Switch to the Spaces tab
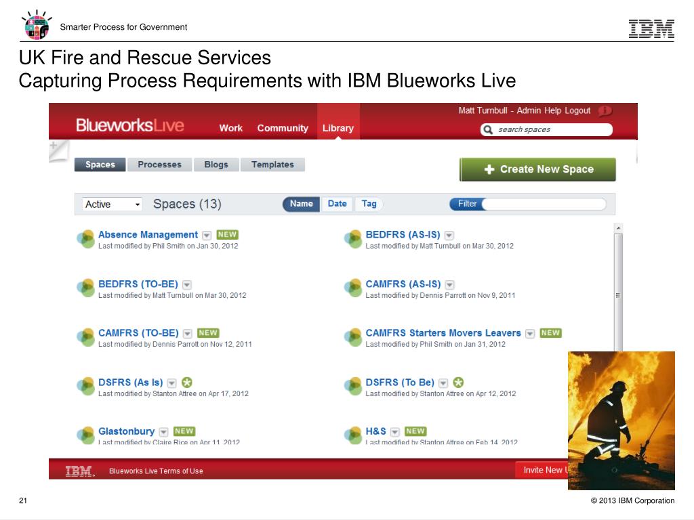Image resolution: width=694 pixels, height=520 pixels. tap(100, 165)
